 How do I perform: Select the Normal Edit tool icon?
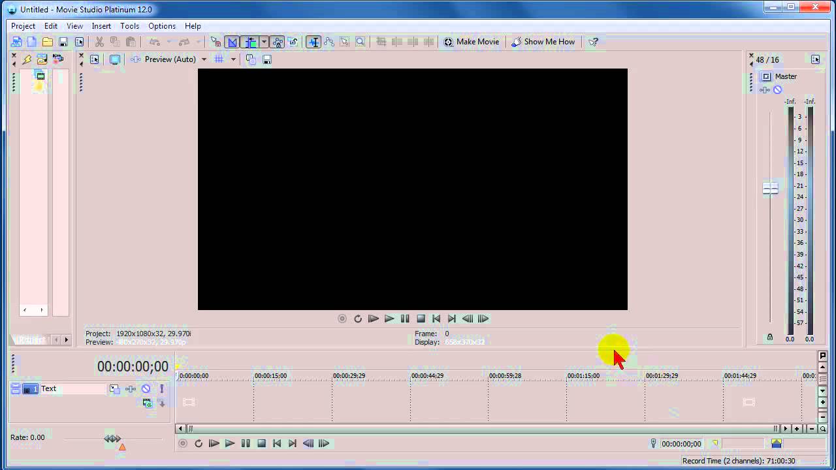313,42
